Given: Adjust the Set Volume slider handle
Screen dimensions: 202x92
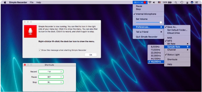Looking at the screenshot, I should 161,22.
